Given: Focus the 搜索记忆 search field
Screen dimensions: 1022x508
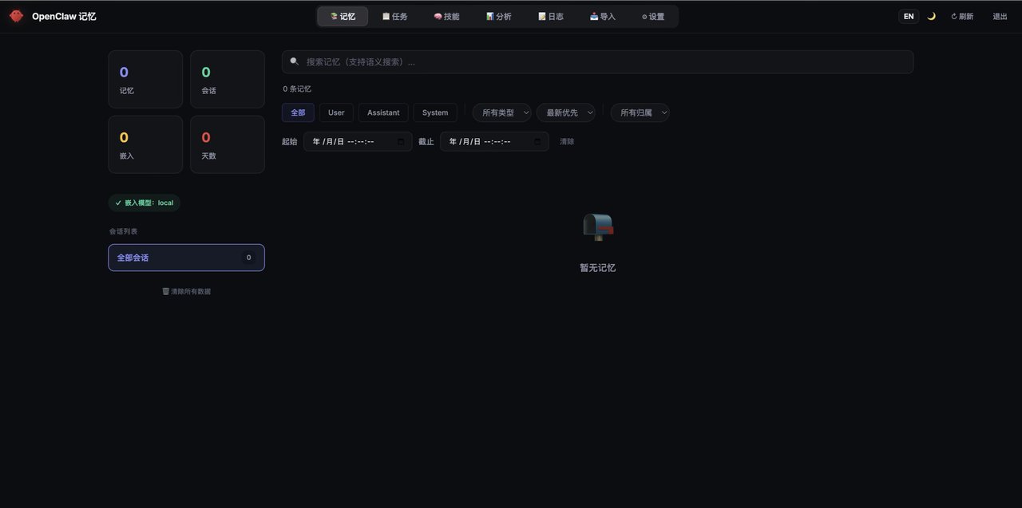Looking at the screenshot, I should pos(597,62).
